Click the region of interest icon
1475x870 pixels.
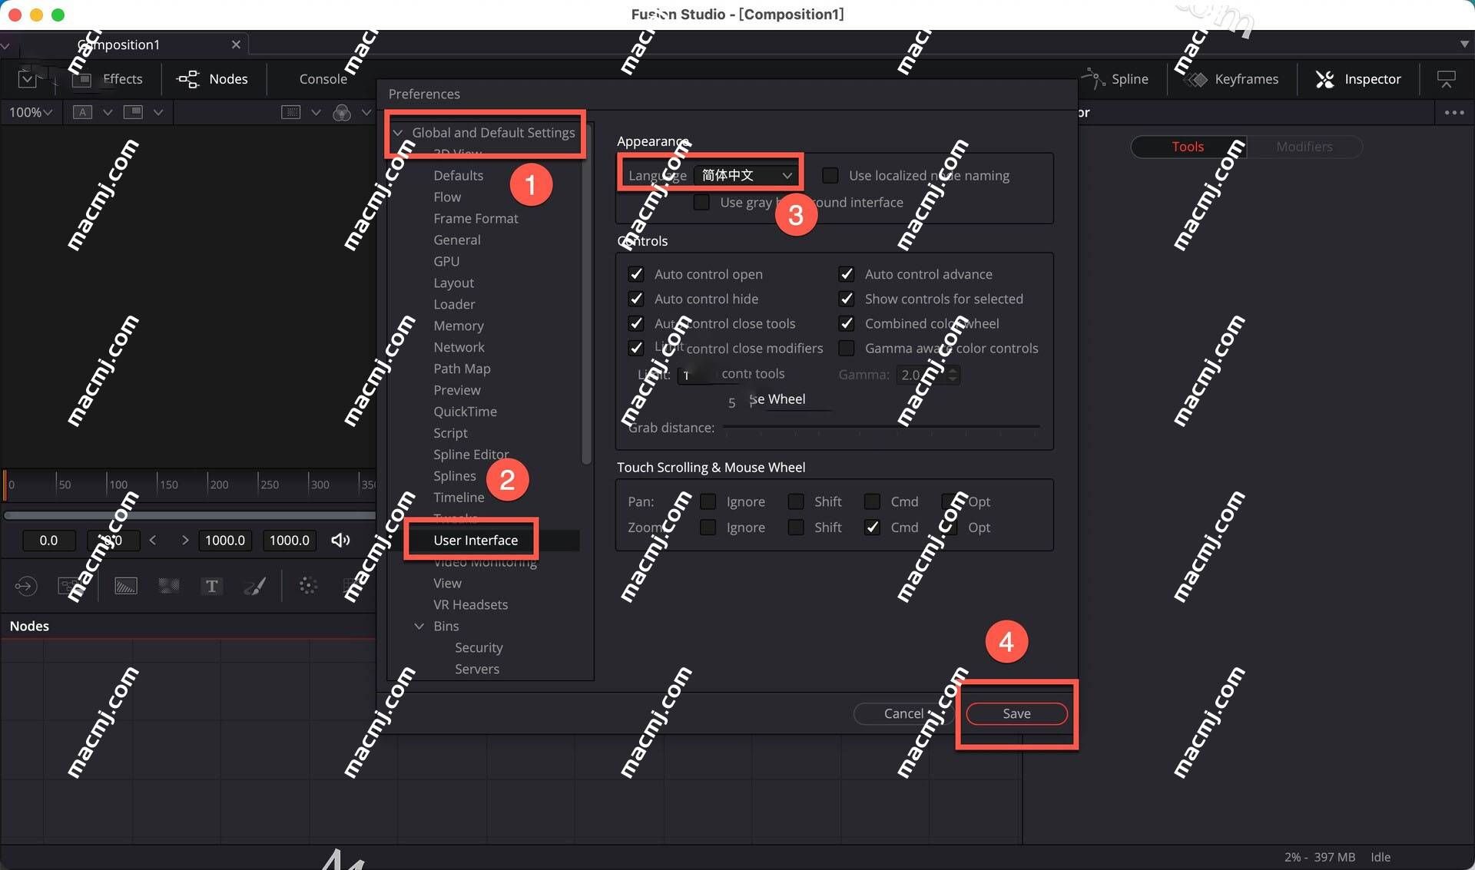(x=290, y=112)
